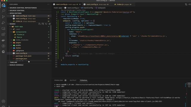This screenshot has width=191, height=107.
Task: Open the Run and Debug view
Action: coord(3,23)
